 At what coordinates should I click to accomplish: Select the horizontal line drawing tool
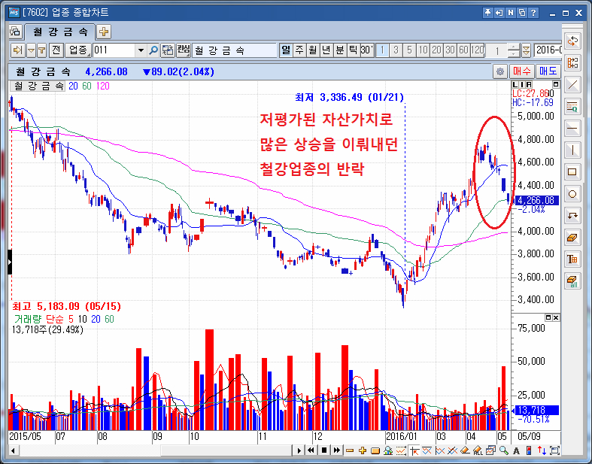tap(573, 127)
